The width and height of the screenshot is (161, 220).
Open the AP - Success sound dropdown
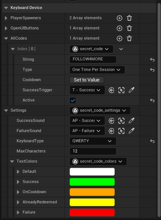[87, 120]
